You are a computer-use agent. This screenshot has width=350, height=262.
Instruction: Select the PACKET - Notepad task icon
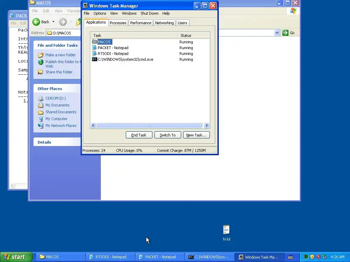[94, 48]
